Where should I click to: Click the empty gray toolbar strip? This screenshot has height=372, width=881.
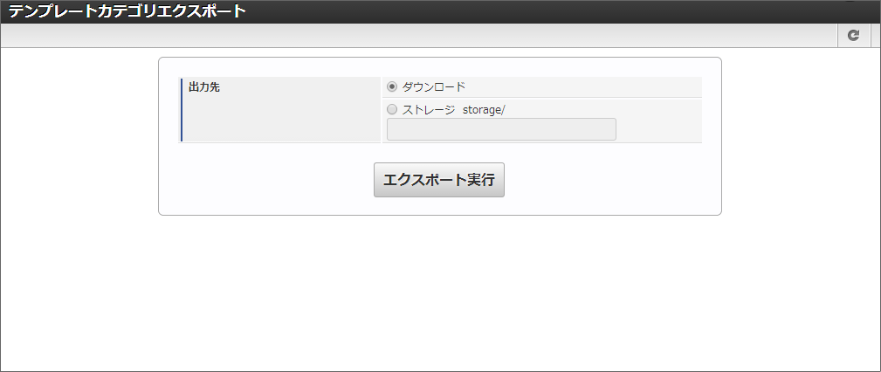[x=419, y=35]
